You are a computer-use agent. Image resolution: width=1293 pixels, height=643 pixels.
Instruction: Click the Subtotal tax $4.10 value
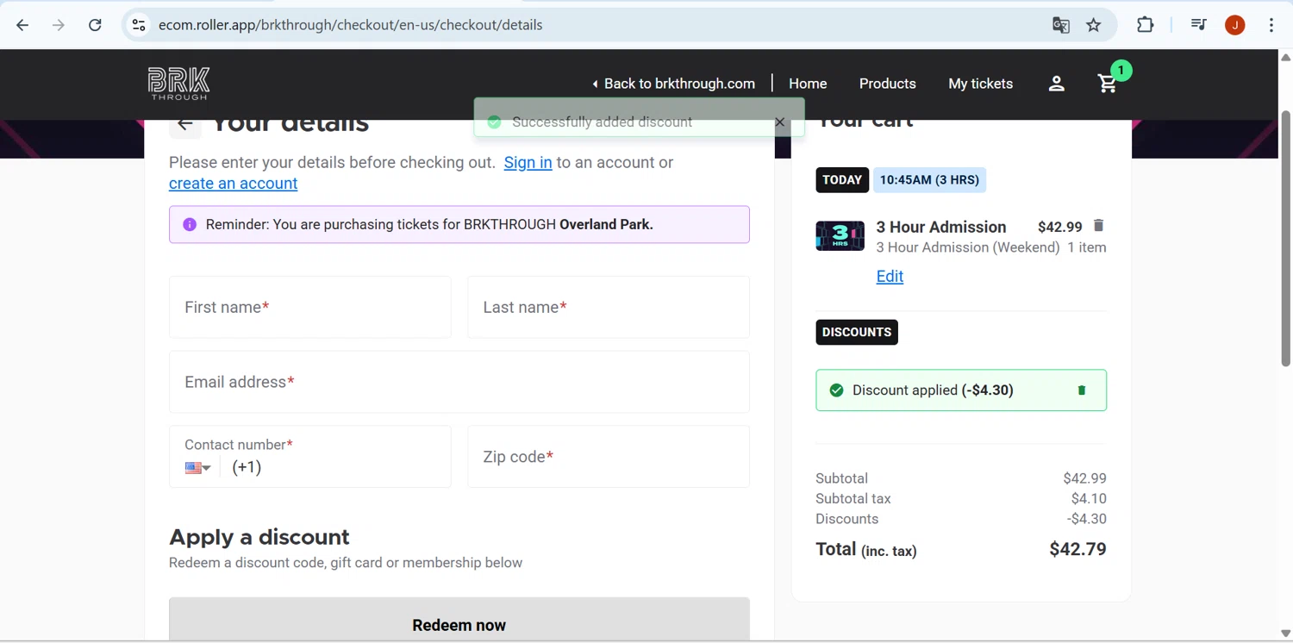point(1089,499)
